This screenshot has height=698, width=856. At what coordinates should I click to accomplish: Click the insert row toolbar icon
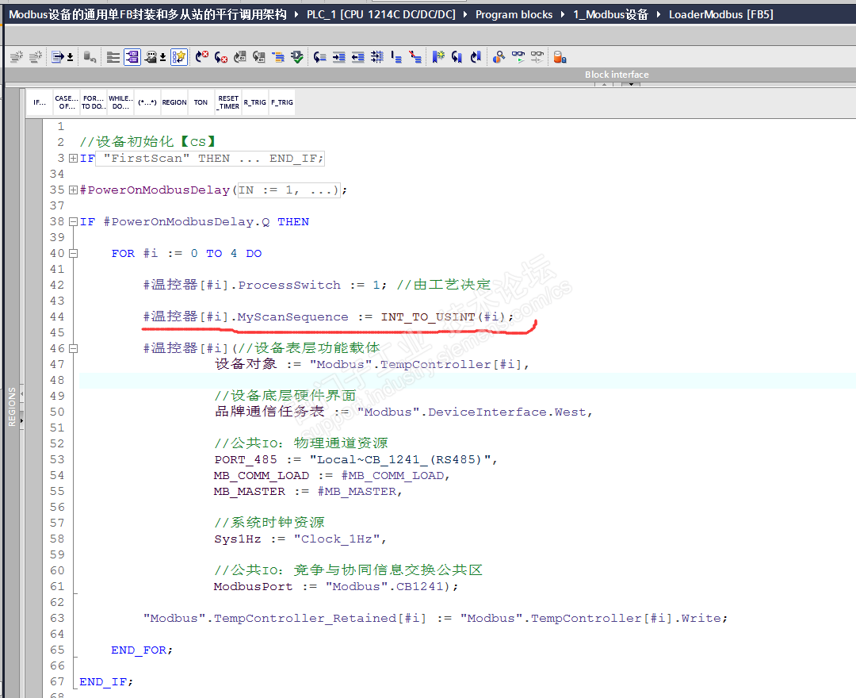[x=17, y=57]
